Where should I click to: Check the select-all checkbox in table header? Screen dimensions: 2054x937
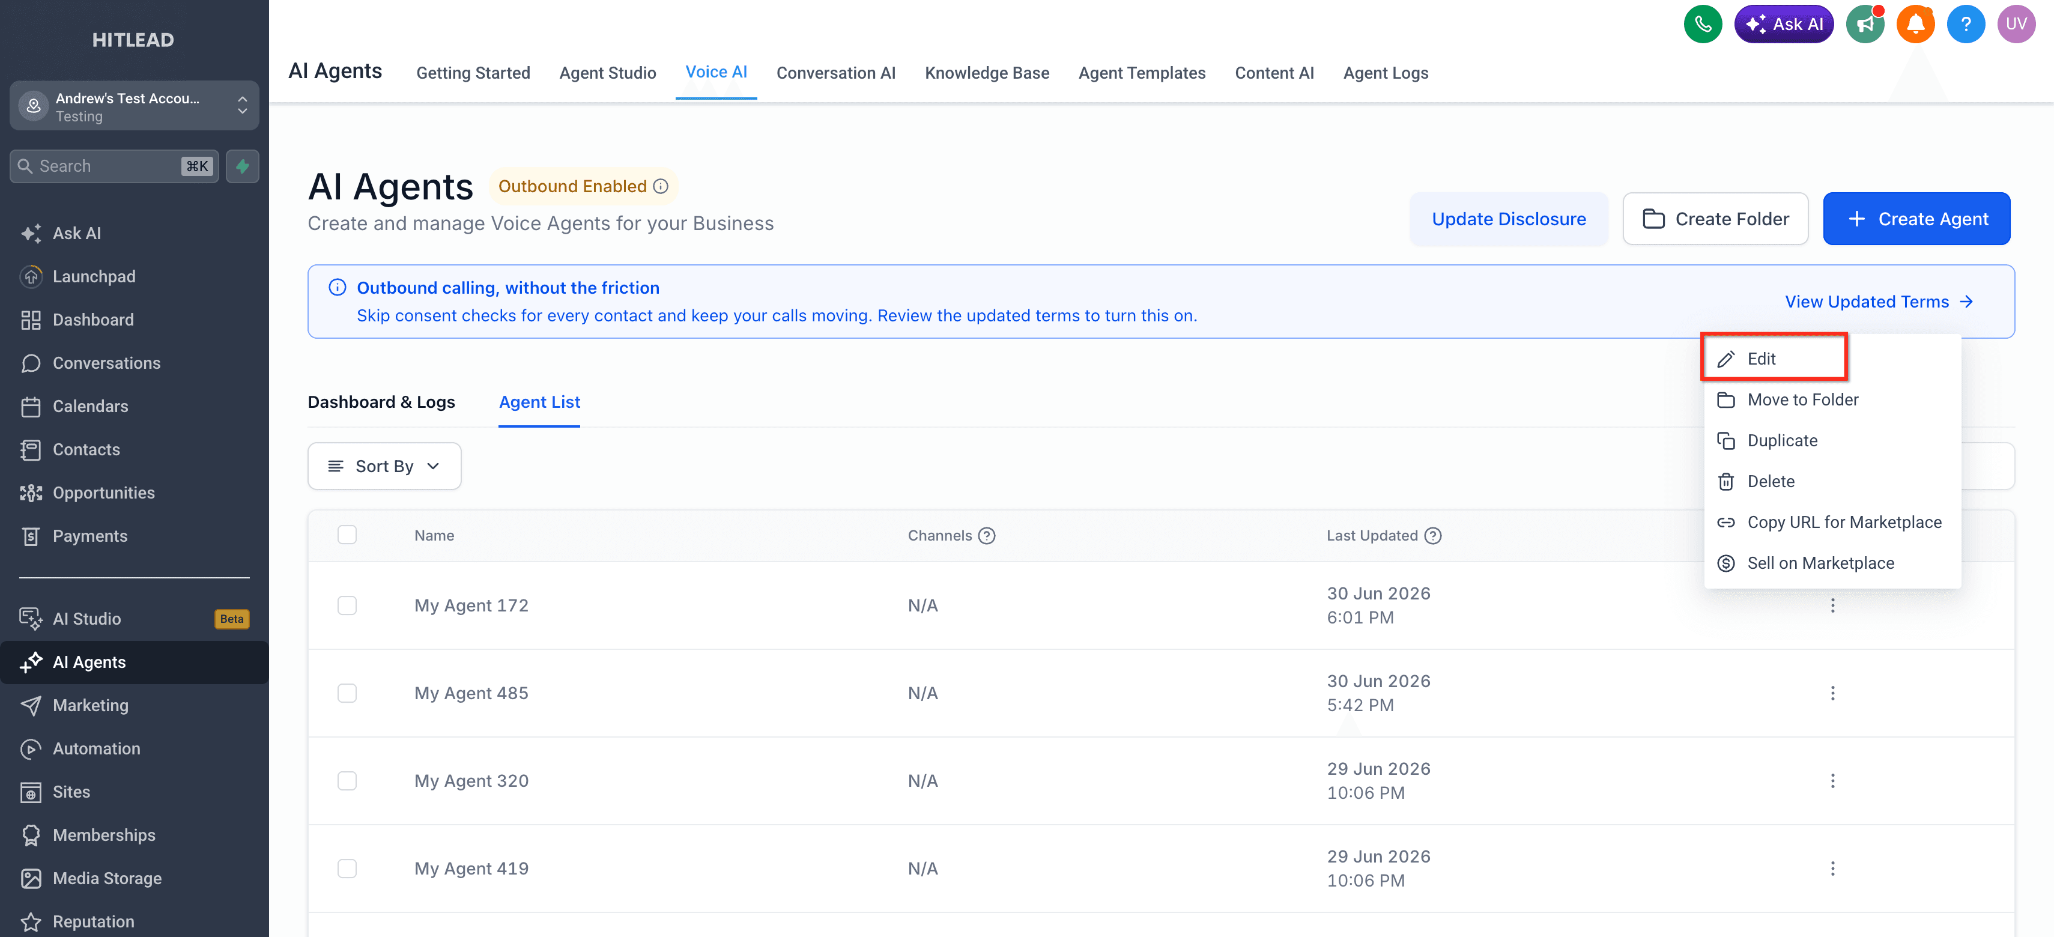coord(347,535)
